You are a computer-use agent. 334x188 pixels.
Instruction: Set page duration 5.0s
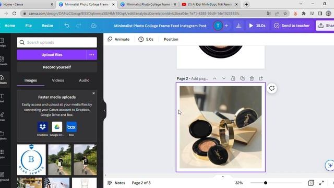tap(146, 39)
